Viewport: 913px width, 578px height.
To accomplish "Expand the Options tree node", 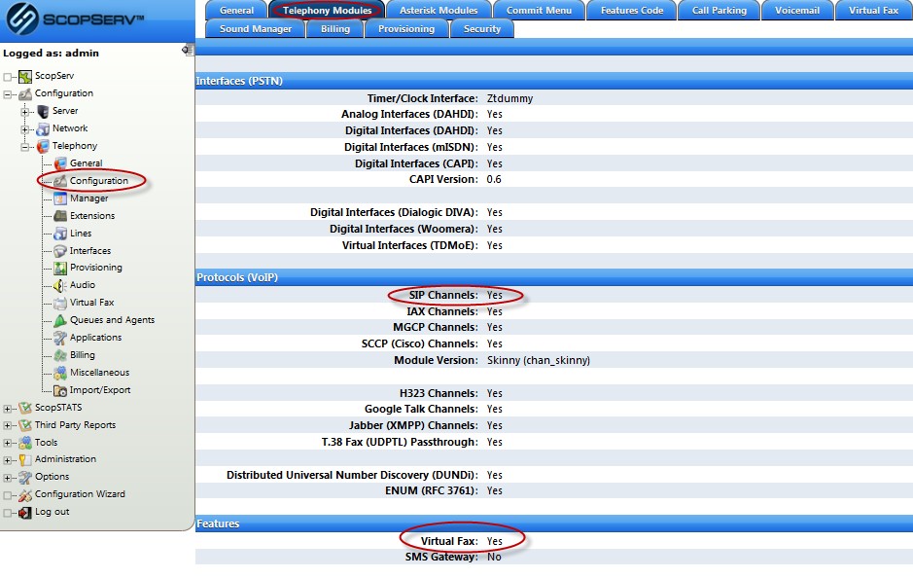I will click(7, 478).
